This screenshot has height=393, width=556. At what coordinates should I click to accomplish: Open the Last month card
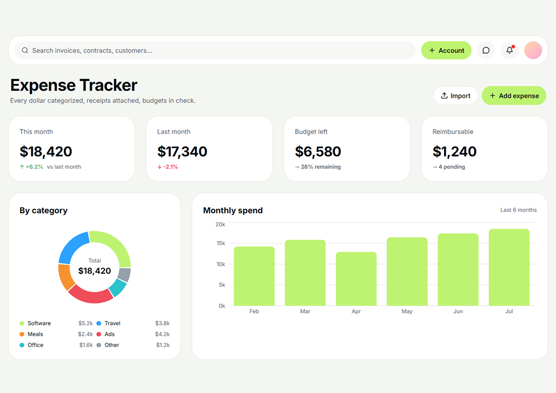click(x=209, y=149)
